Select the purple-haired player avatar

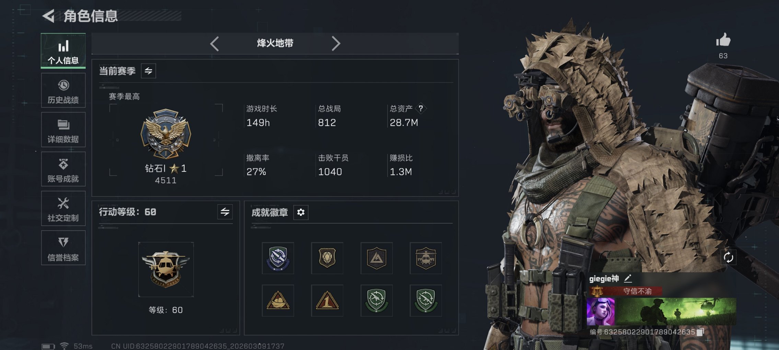click(601, 312)
